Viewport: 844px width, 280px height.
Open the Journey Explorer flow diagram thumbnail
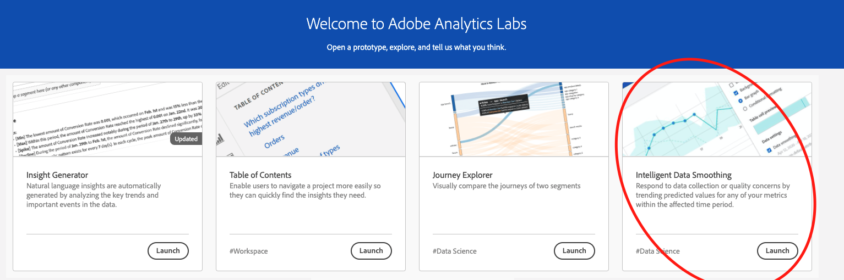(x=514, y=119)
